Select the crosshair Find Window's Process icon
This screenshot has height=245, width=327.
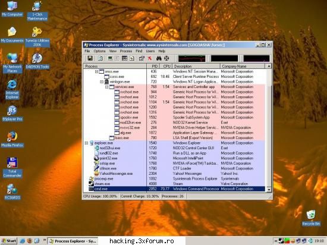(x=166, y=58)
